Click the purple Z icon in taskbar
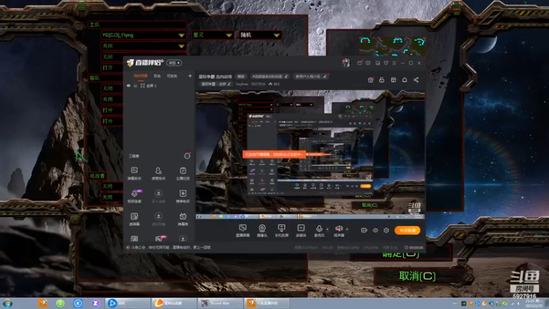The height and width of the screenshot is (309, 549). click(95, 303)
